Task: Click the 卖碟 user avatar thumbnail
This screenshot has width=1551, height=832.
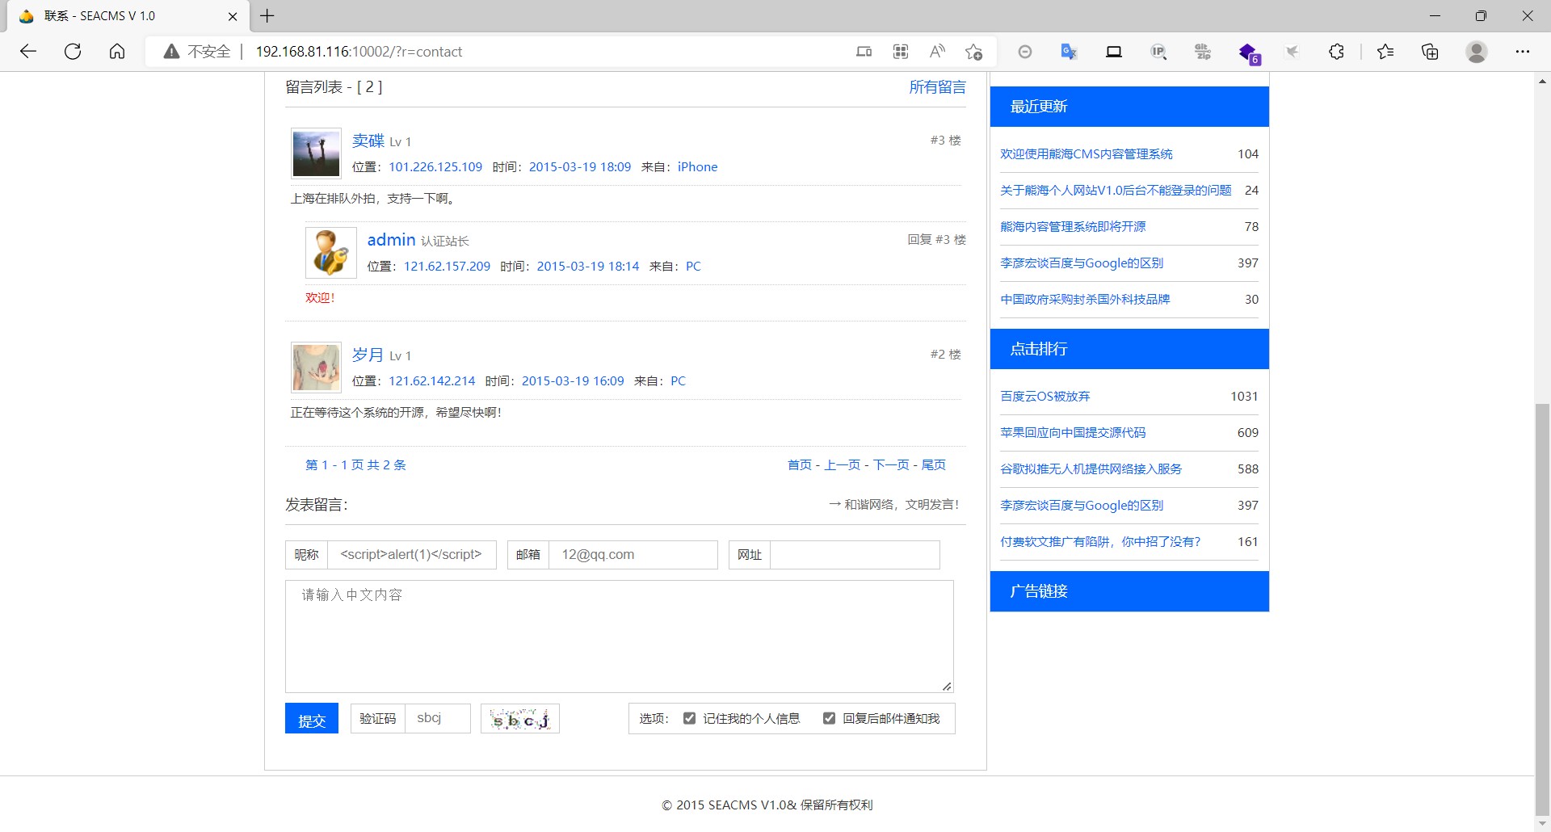Action: point(316,153)
